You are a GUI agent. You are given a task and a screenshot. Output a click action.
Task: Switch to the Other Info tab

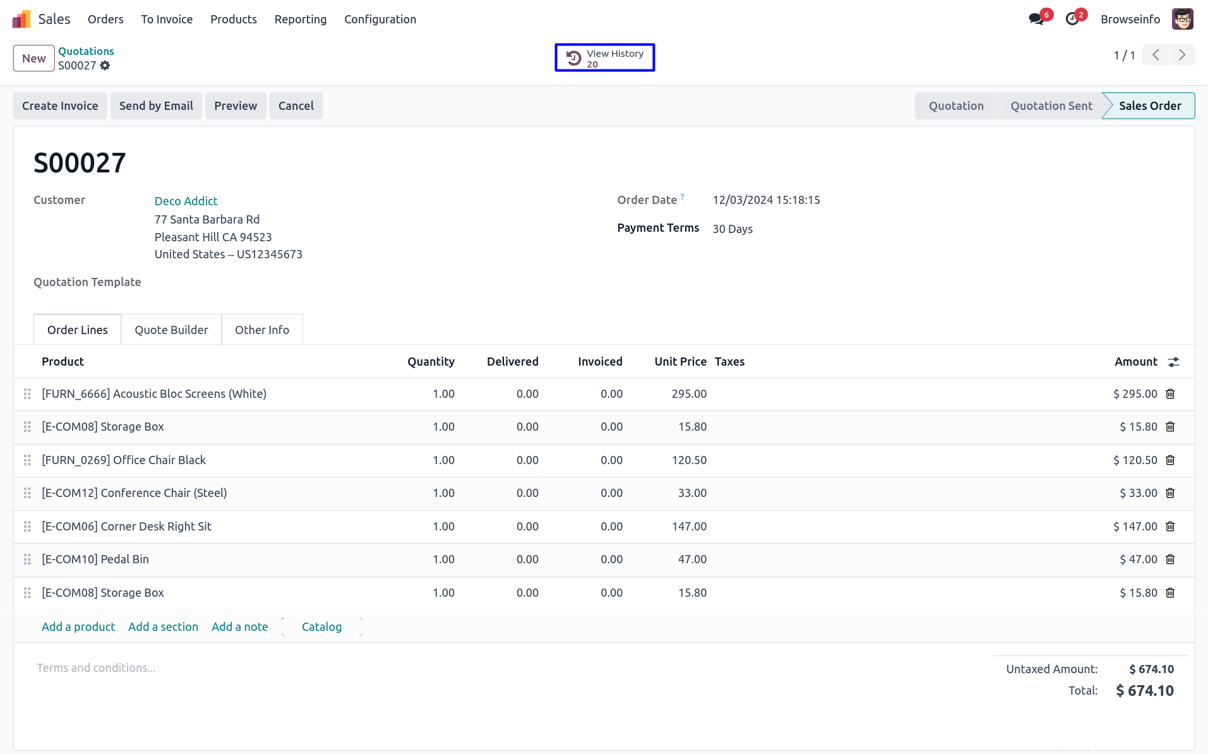click(x=261, y=330)
